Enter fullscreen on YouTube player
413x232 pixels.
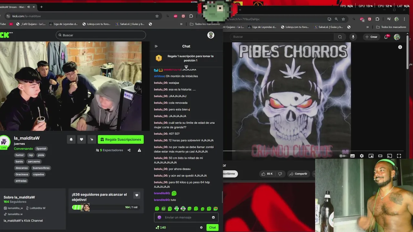pyautogui.click(x=399, y=156)
